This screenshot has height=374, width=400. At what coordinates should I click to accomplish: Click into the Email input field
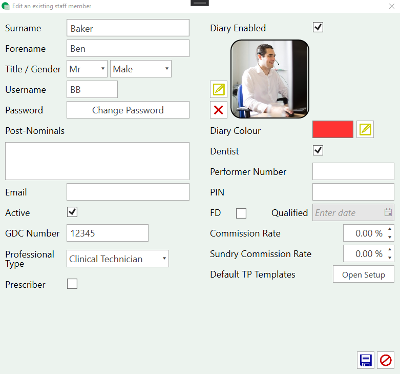click(128, 192)
